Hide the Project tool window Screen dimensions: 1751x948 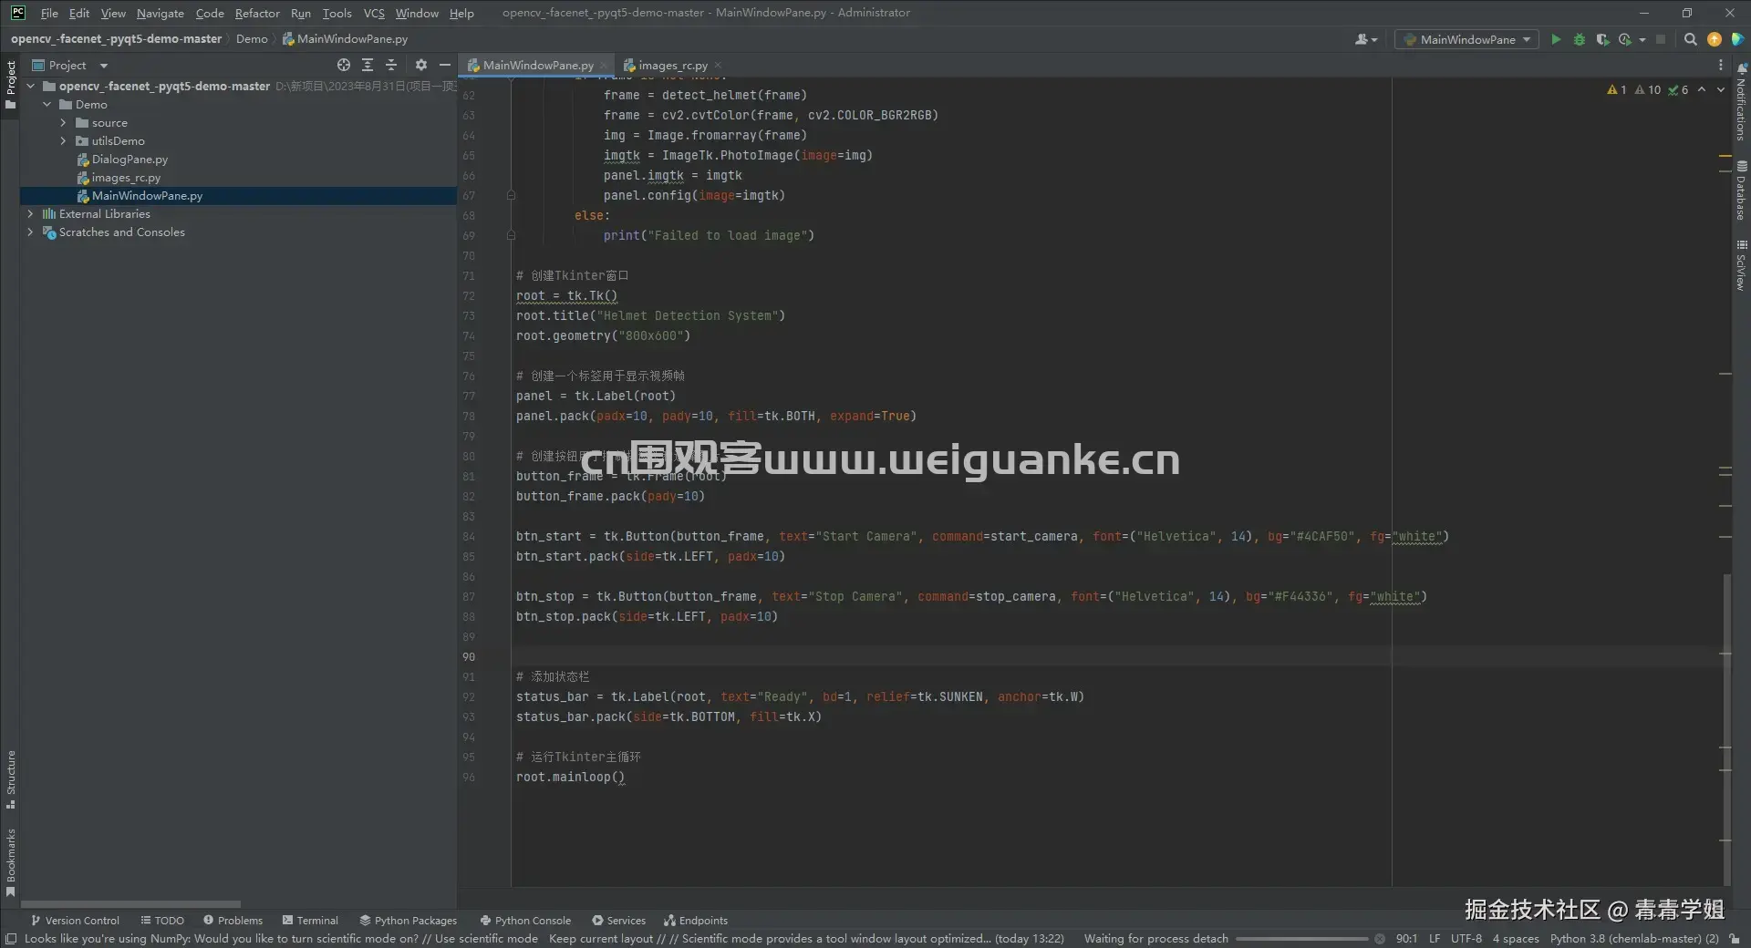coord(445,65)
